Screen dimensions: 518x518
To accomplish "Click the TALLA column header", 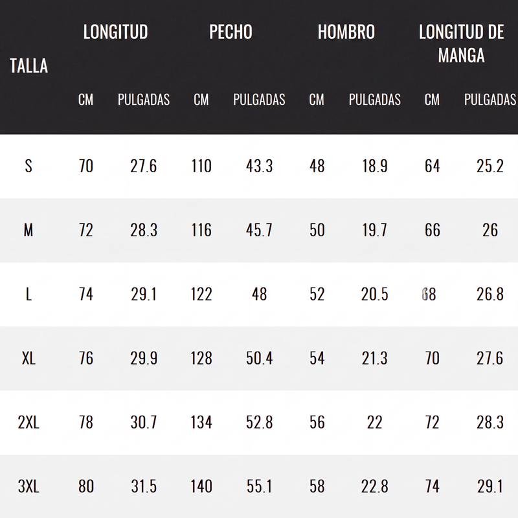I will click(x=28, y=65).
